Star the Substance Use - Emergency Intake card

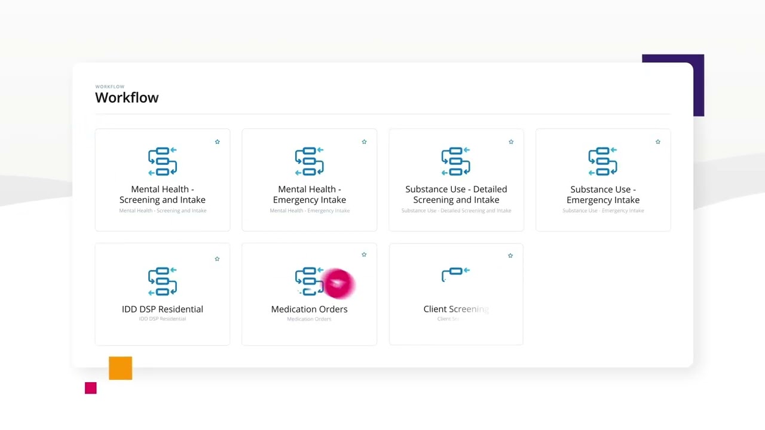[658, 142]
